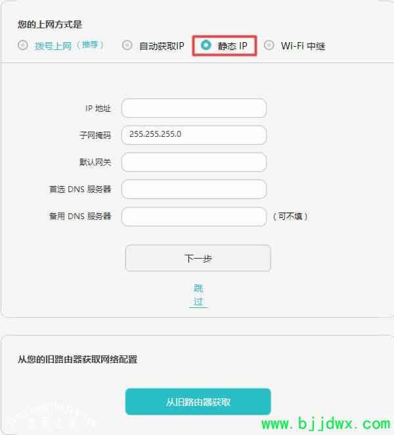The height and width of the screenshot is (435, 394).
Task: Click the 静态 IP label text
Action: pos(232,46)
